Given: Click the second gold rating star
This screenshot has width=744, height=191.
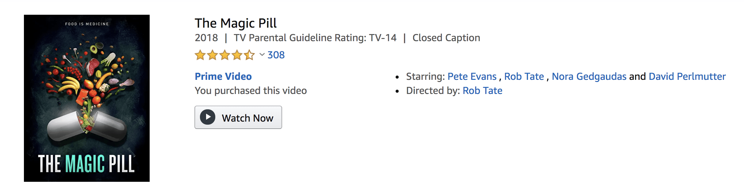Looking at the screenshot, I should (x=213, y=55).
